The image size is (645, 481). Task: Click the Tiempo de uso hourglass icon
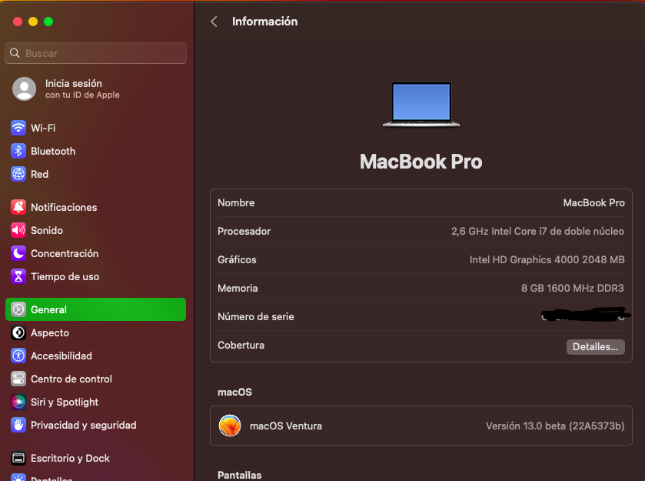tap(18, 276)
